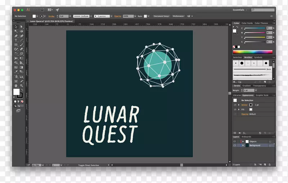Click the Document Setup button

[161, 16]
